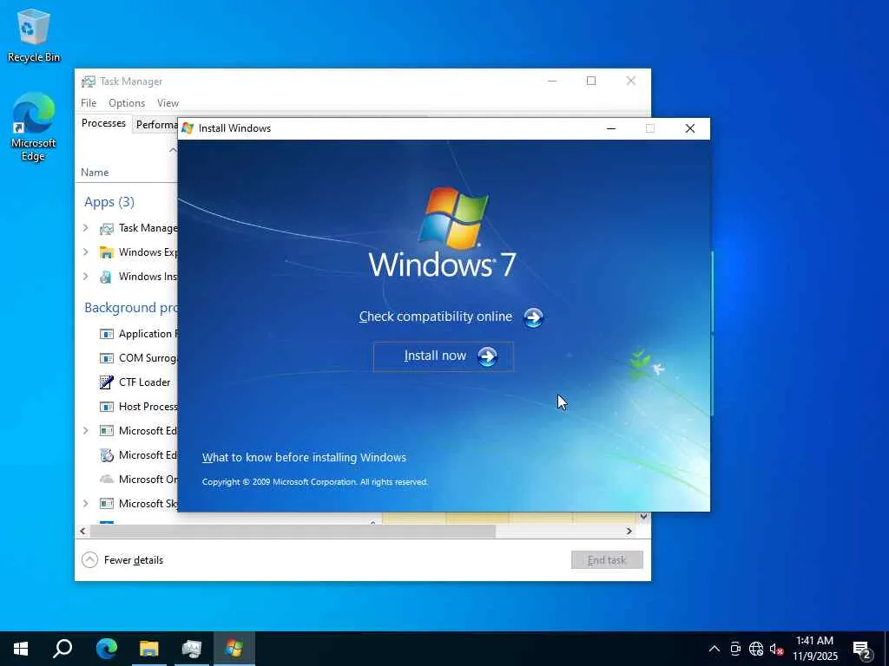Minimize the Install Windows window
This screenshot has height=666, width=889.
tap(610, 128)
